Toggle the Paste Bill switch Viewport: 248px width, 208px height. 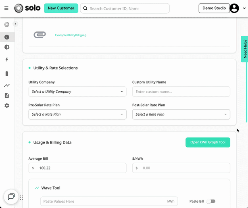211,201
